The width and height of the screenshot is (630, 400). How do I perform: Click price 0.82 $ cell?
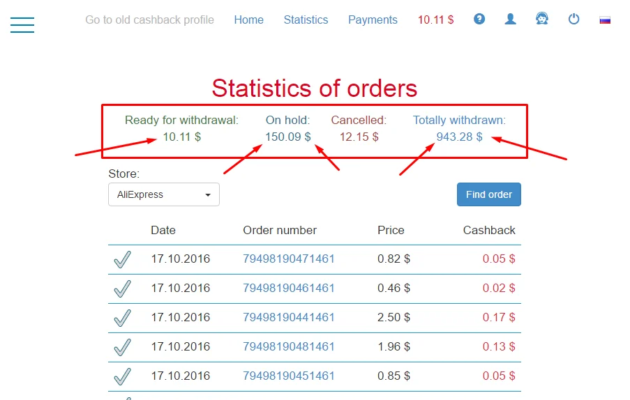point(393,259)
